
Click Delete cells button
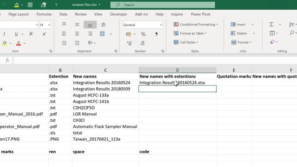coord(239,33)
